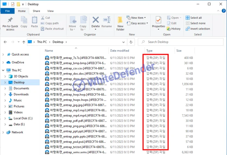Select Downloads in navigation pane
Image resolution: width=227 pixels, height=155 pixels.
pos(21,94)
